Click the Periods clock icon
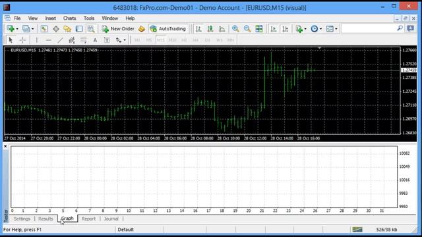 point(314,29)
